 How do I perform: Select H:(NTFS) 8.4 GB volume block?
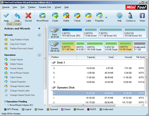[125, 46]
